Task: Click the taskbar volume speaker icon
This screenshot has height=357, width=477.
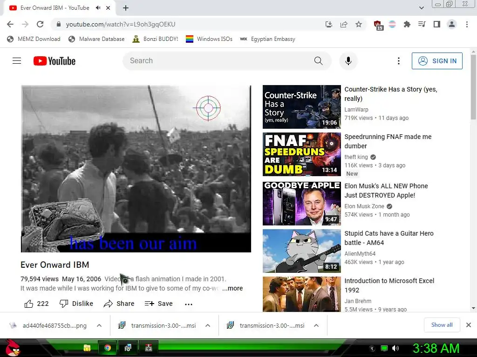Action: (395, 348)
